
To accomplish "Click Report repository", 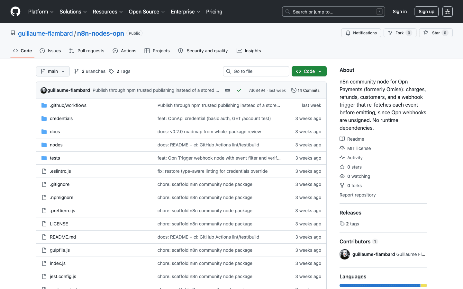I will (358, 195).
